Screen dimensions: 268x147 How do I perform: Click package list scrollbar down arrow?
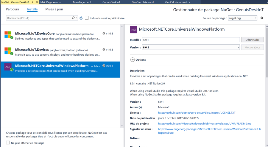[122, 126]
